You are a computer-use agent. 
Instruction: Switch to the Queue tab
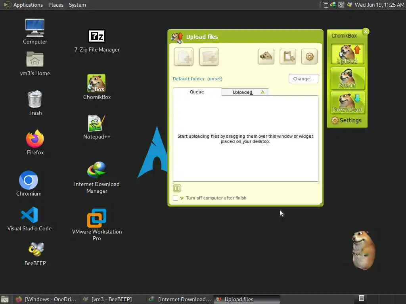pos(197,92)
